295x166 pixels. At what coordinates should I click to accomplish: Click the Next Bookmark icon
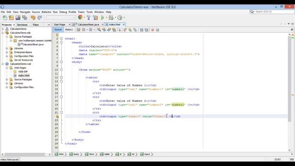point(130,30)
